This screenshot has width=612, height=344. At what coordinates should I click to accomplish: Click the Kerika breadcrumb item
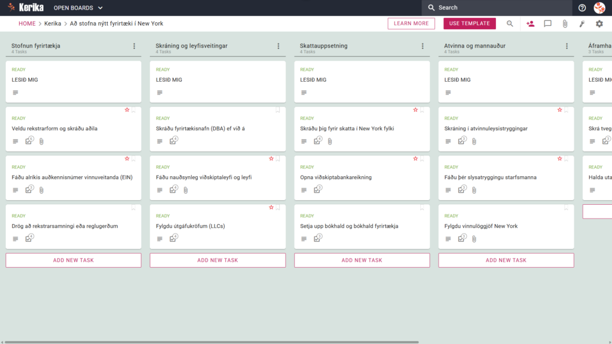pyautogui.click(x=53, y=23)
